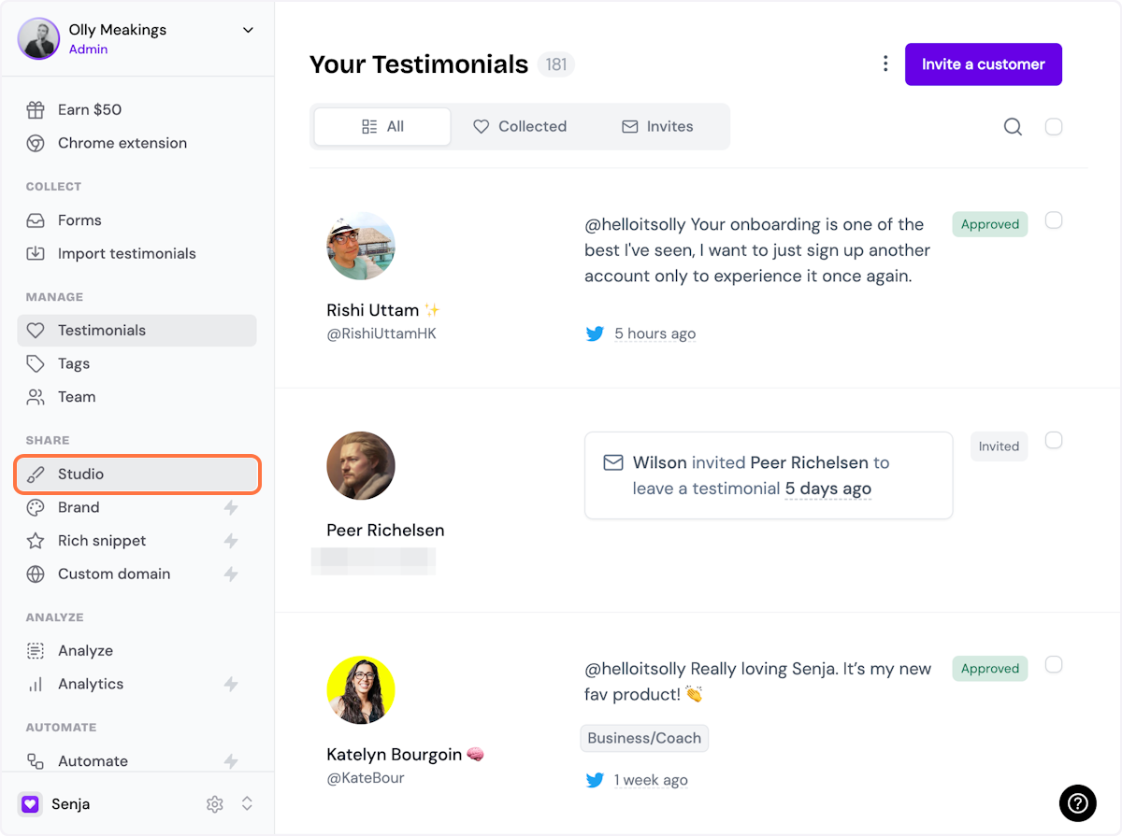Switch to the Invites tab
The width and height of the screenshot is (1122, 836).
tap(657, 127)
